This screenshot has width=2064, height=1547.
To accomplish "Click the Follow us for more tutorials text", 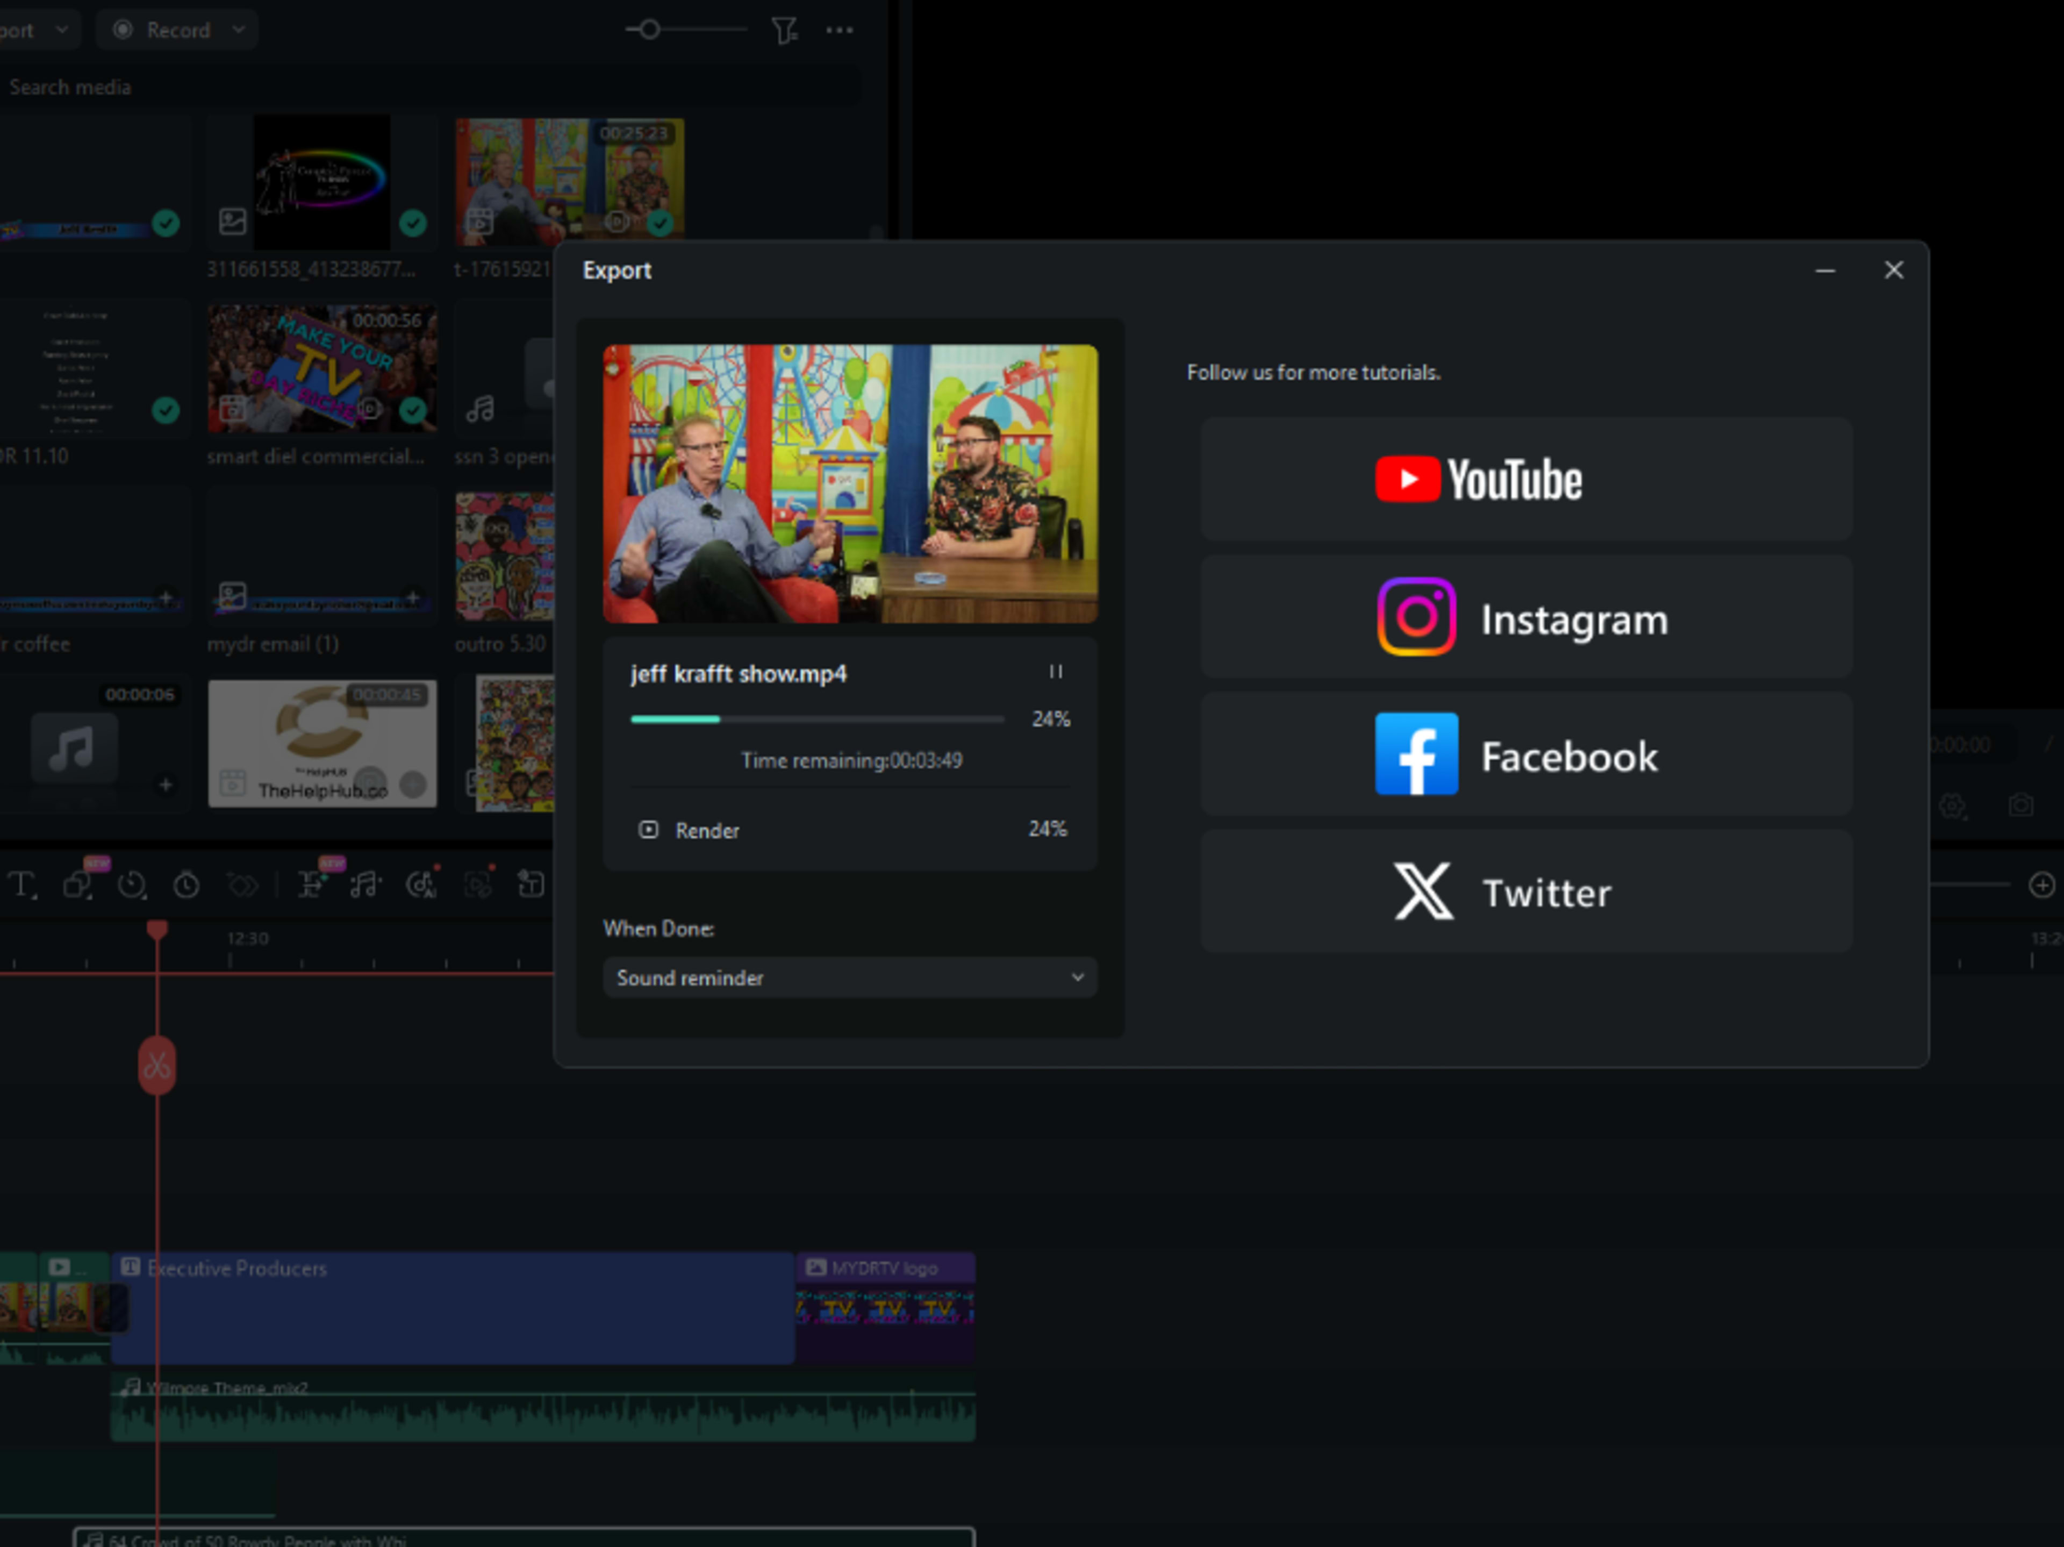I will tap(1313, 373).
